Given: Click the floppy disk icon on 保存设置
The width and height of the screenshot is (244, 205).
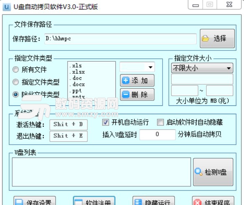Looking at the screenshot, I should click(19, 202).
